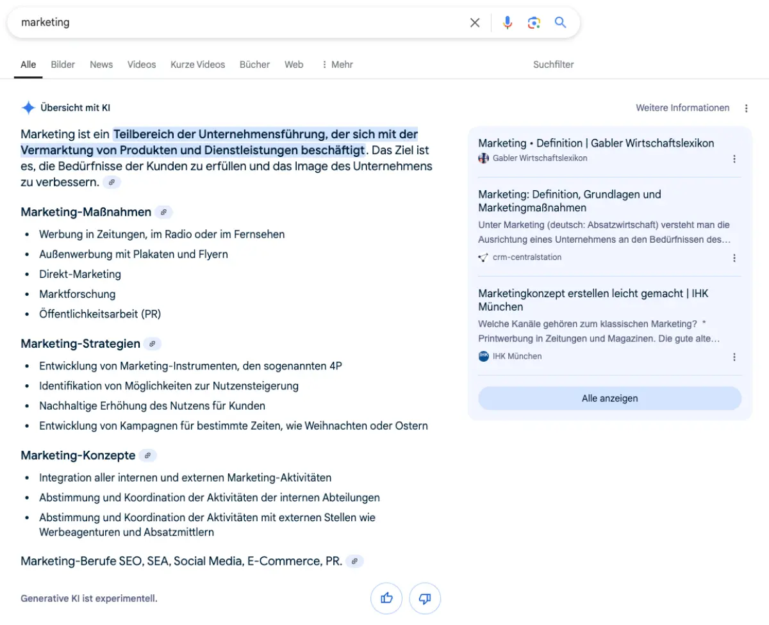
Task: Open the link chip after Marketing-Berufe line
Action: [x=355, y=562]
